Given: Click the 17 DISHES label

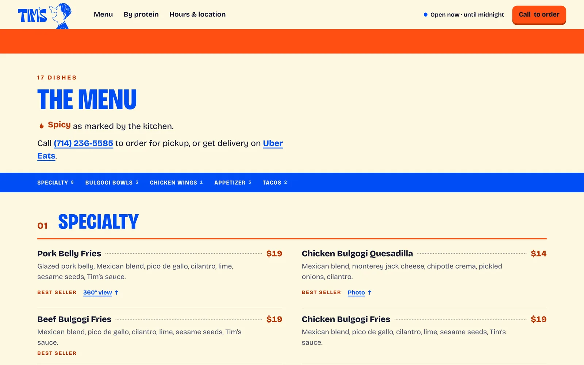Looking at the screenshot, I should (57, 77).
